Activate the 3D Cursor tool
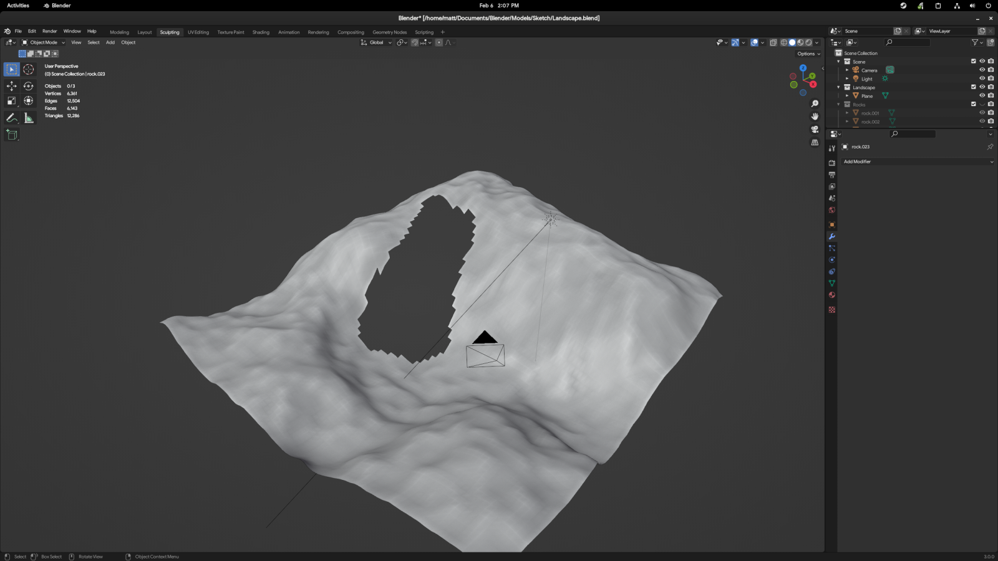 (29, 69)
